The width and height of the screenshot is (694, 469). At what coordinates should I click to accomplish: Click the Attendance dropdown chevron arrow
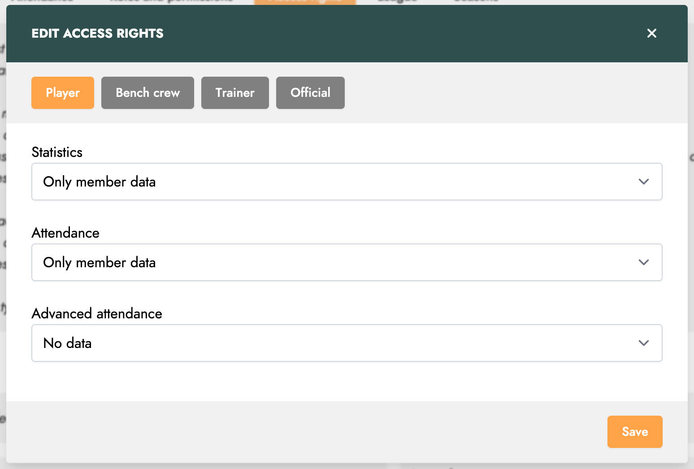(643, 262)
